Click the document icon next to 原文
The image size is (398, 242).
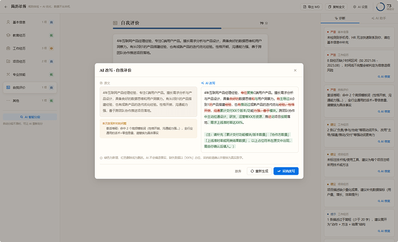click(x=101, y=83)
